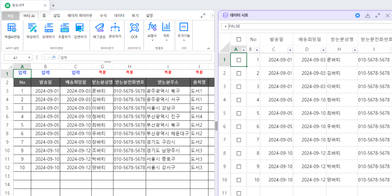Select row 5 header in left sheet
This screenshot has height=196, width=392.
7,108
